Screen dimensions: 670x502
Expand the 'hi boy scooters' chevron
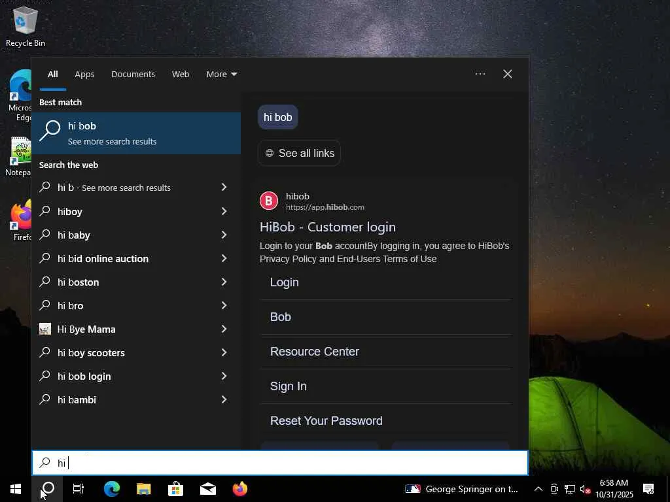tap(224, 352)
